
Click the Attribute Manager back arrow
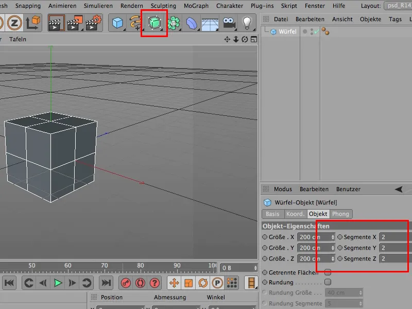tap(399, 189)
